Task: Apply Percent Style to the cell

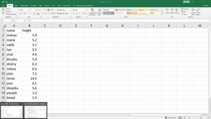Action: [77, 14]
